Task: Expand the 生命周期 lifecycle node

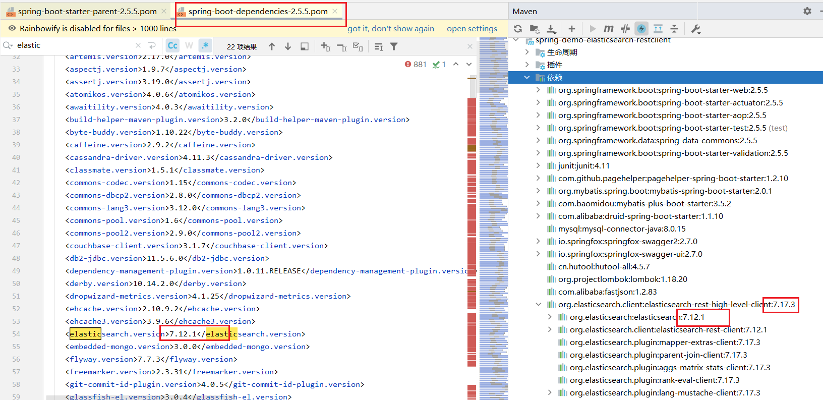Action: [x=527, y=52]
